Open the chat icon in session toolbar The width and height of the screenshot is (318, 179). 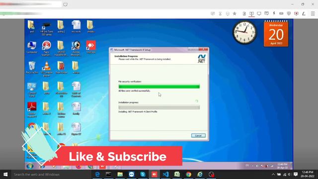click(266, 13)
